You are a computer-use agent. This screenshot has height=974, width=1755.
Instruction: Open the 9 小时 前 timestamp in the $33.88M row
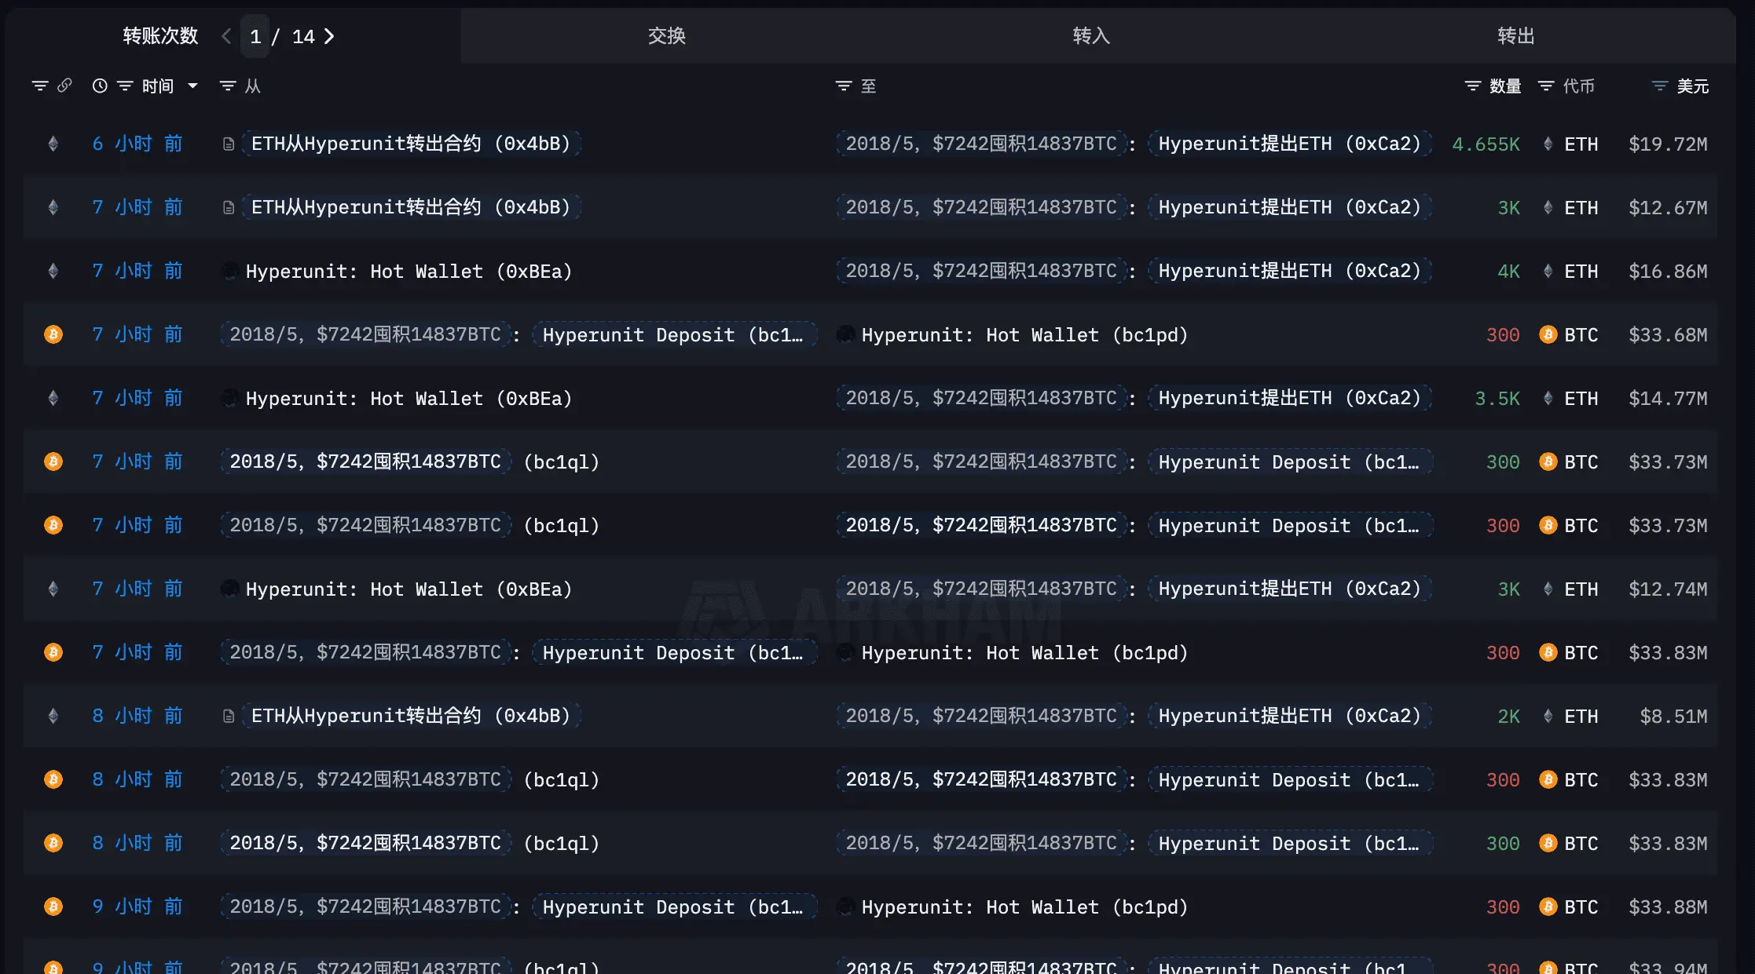click(x=137, y=907)
